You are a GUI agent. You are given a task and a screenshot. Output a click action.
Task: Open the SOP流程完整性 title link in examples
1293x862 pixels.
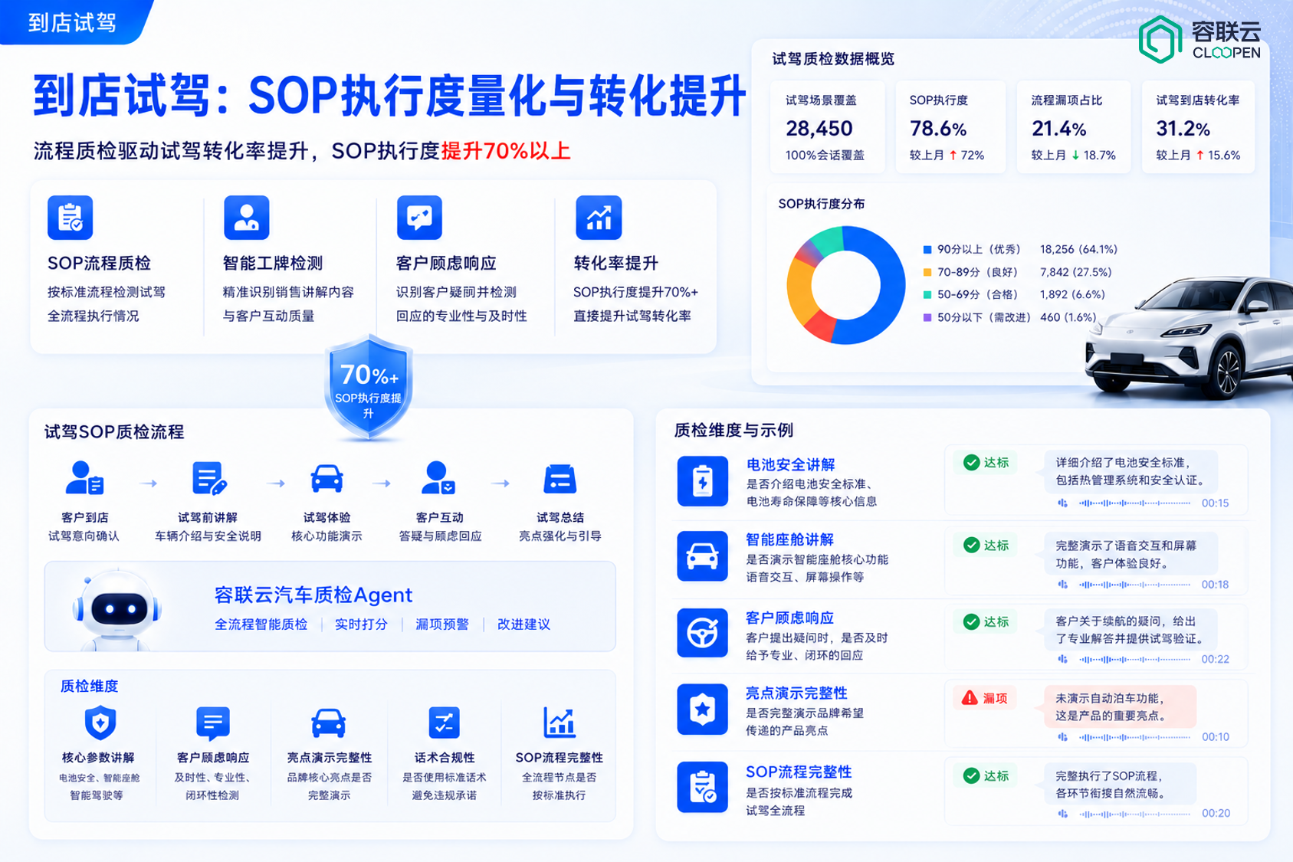click(x=799, y=772)
